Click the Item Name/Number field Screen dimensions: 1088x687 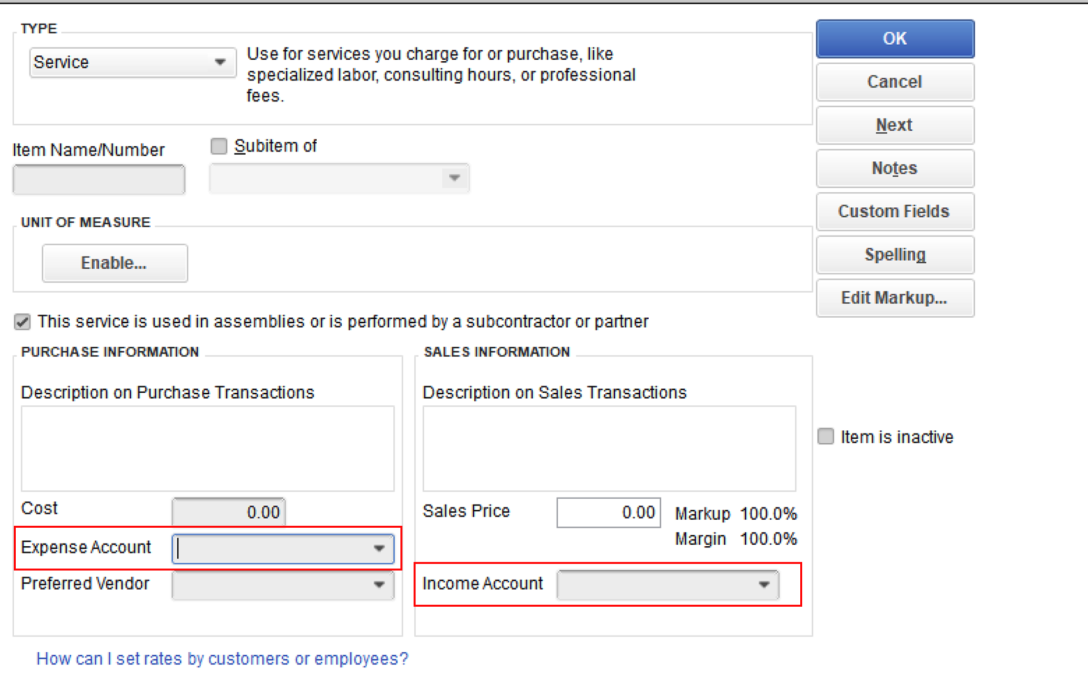[99, 180]
